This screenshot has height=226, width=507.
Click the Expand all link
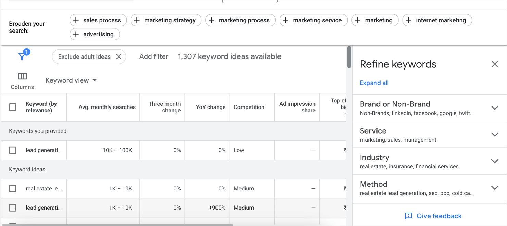point(374,83)
